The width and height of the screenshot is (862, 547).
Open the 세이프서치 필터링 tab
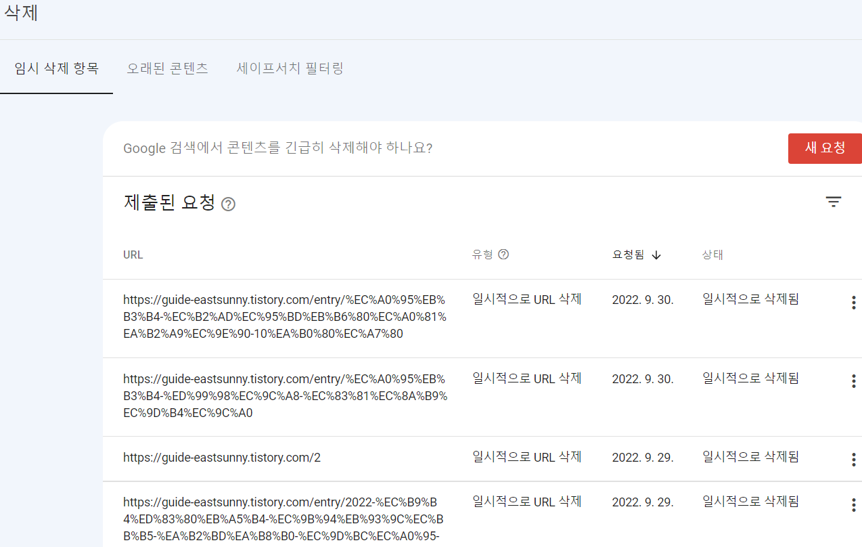pos(290,68)
